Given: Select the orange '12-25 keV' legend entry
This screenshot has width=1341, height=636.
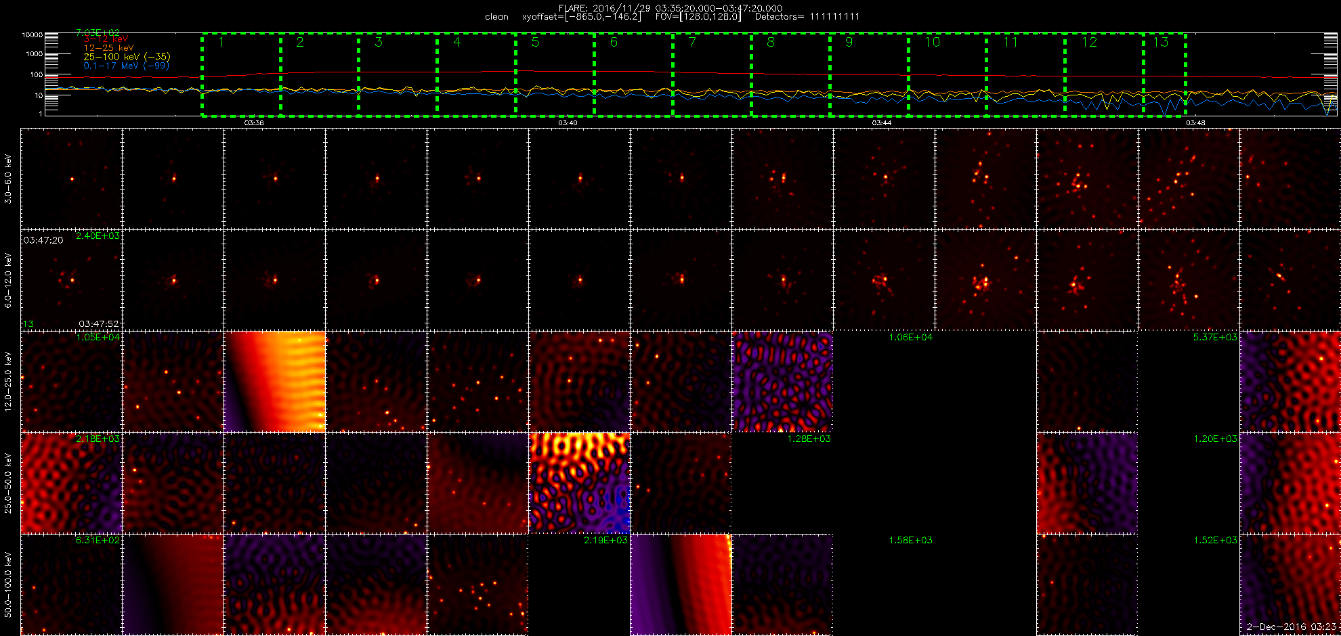Looking at the screenshot, I should click(x=109, y=48).
